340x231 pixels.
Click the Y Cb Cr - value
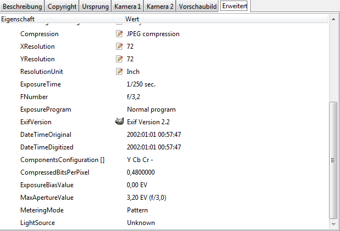point(140,160)
